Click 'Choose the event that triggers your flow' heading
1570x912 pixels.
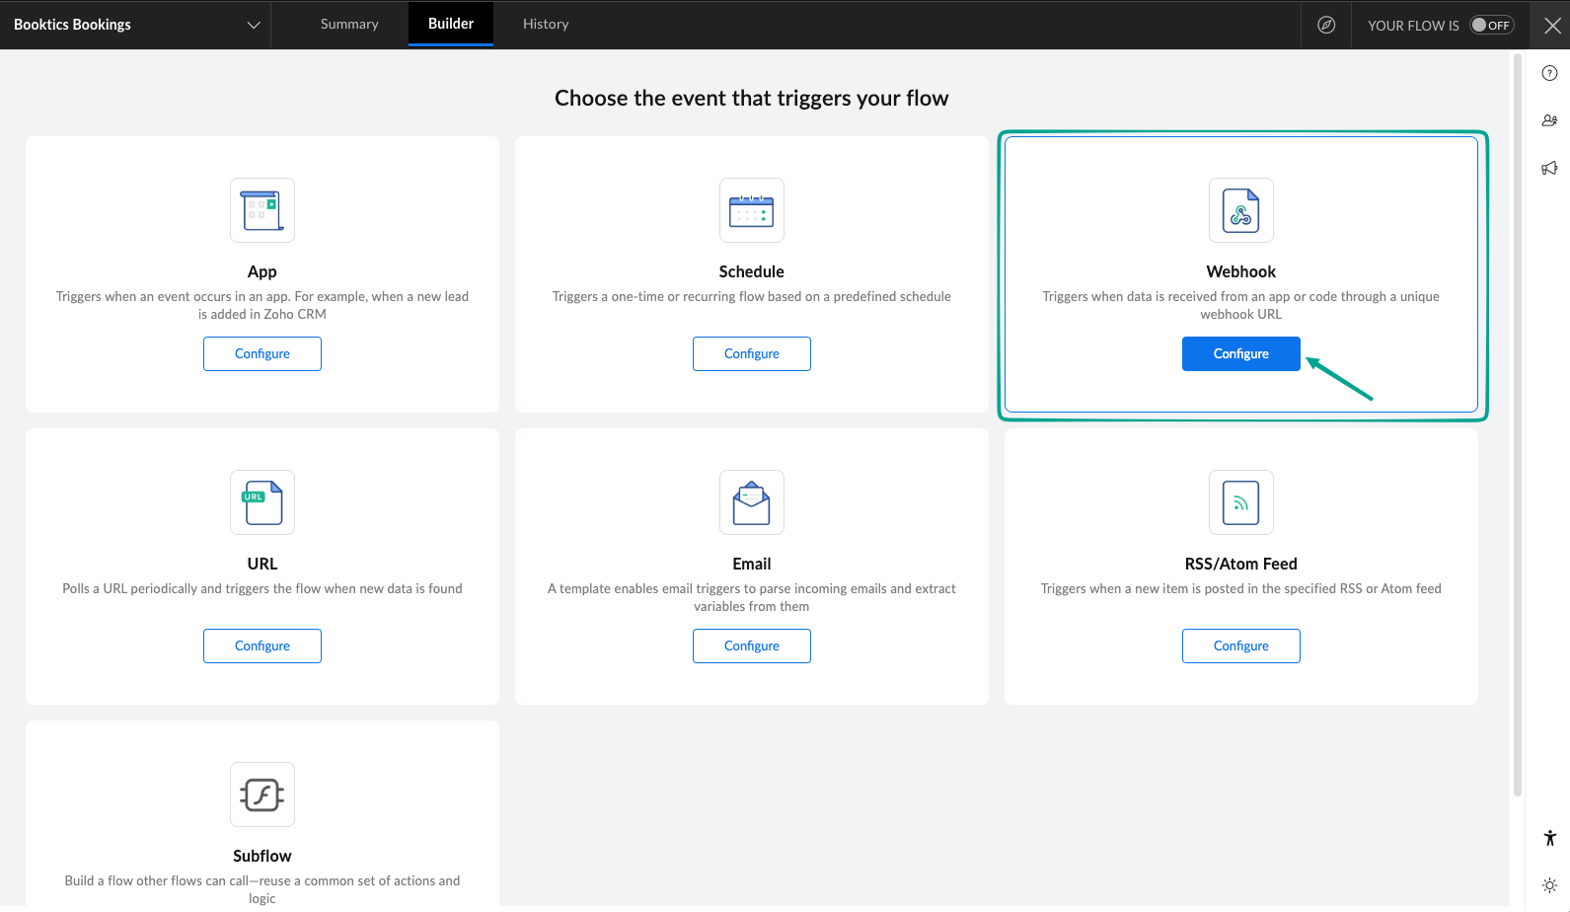752,98
